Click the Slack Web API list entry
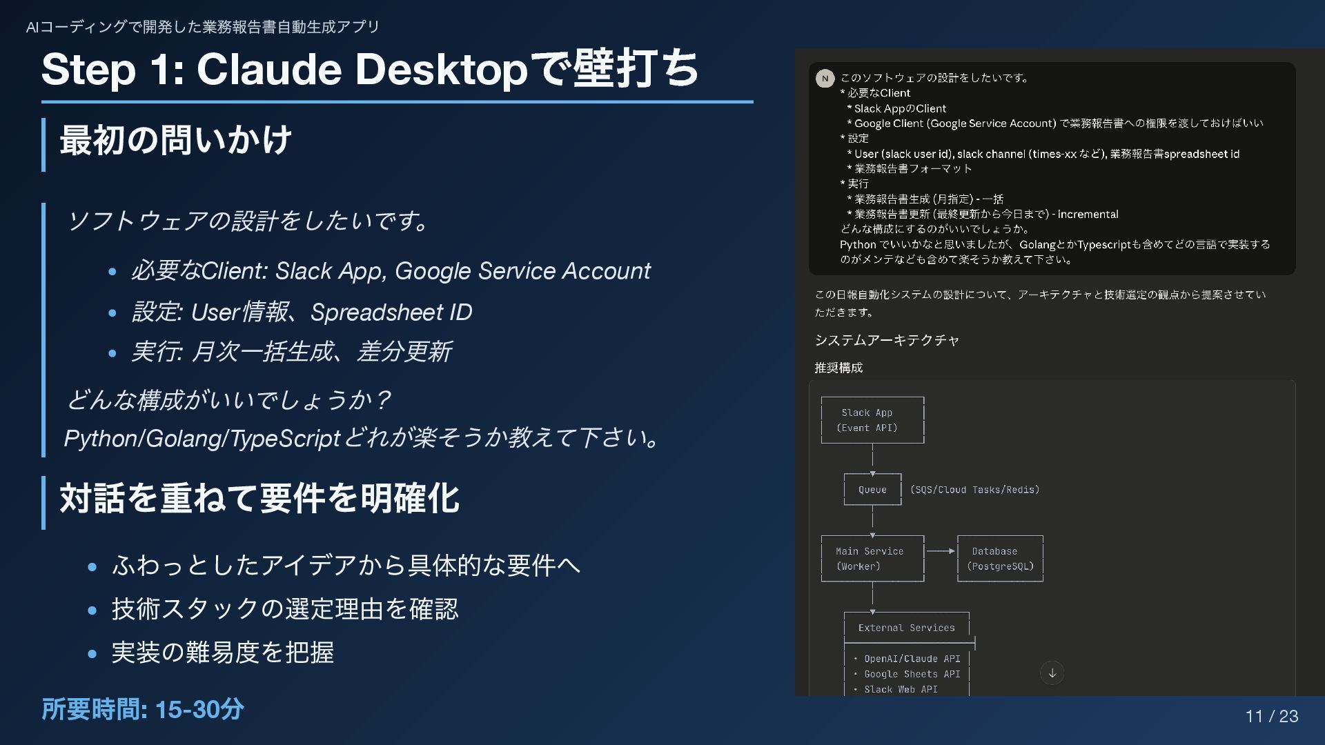This screenshot has width=1325, height=745. pos(901,689)
